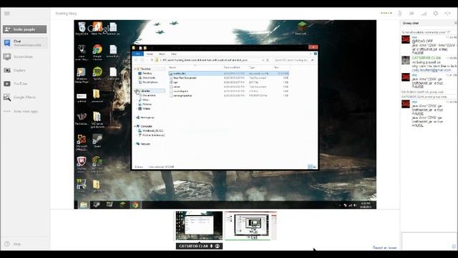Click the Steam desktop icon

click(x=97, y=141)
